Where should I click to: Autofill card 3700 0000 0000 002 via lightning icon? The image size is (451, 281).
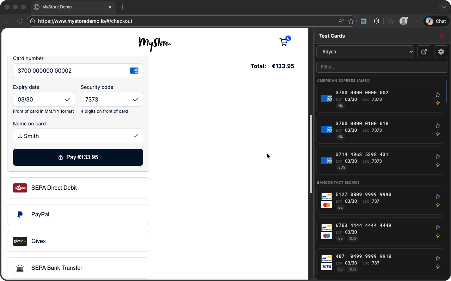click(x=438, y=103)
